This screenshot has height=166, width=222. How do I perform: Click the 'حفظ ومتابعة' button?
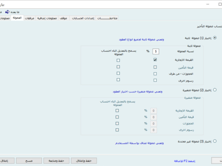pos(56,160)
